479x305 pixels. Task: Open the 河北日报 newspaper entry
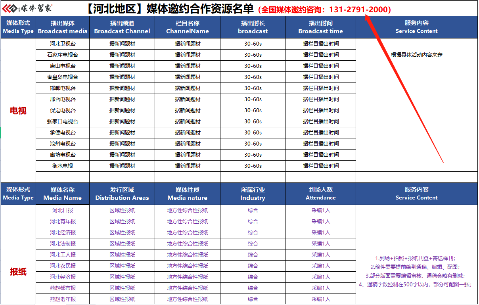(63, 211)
